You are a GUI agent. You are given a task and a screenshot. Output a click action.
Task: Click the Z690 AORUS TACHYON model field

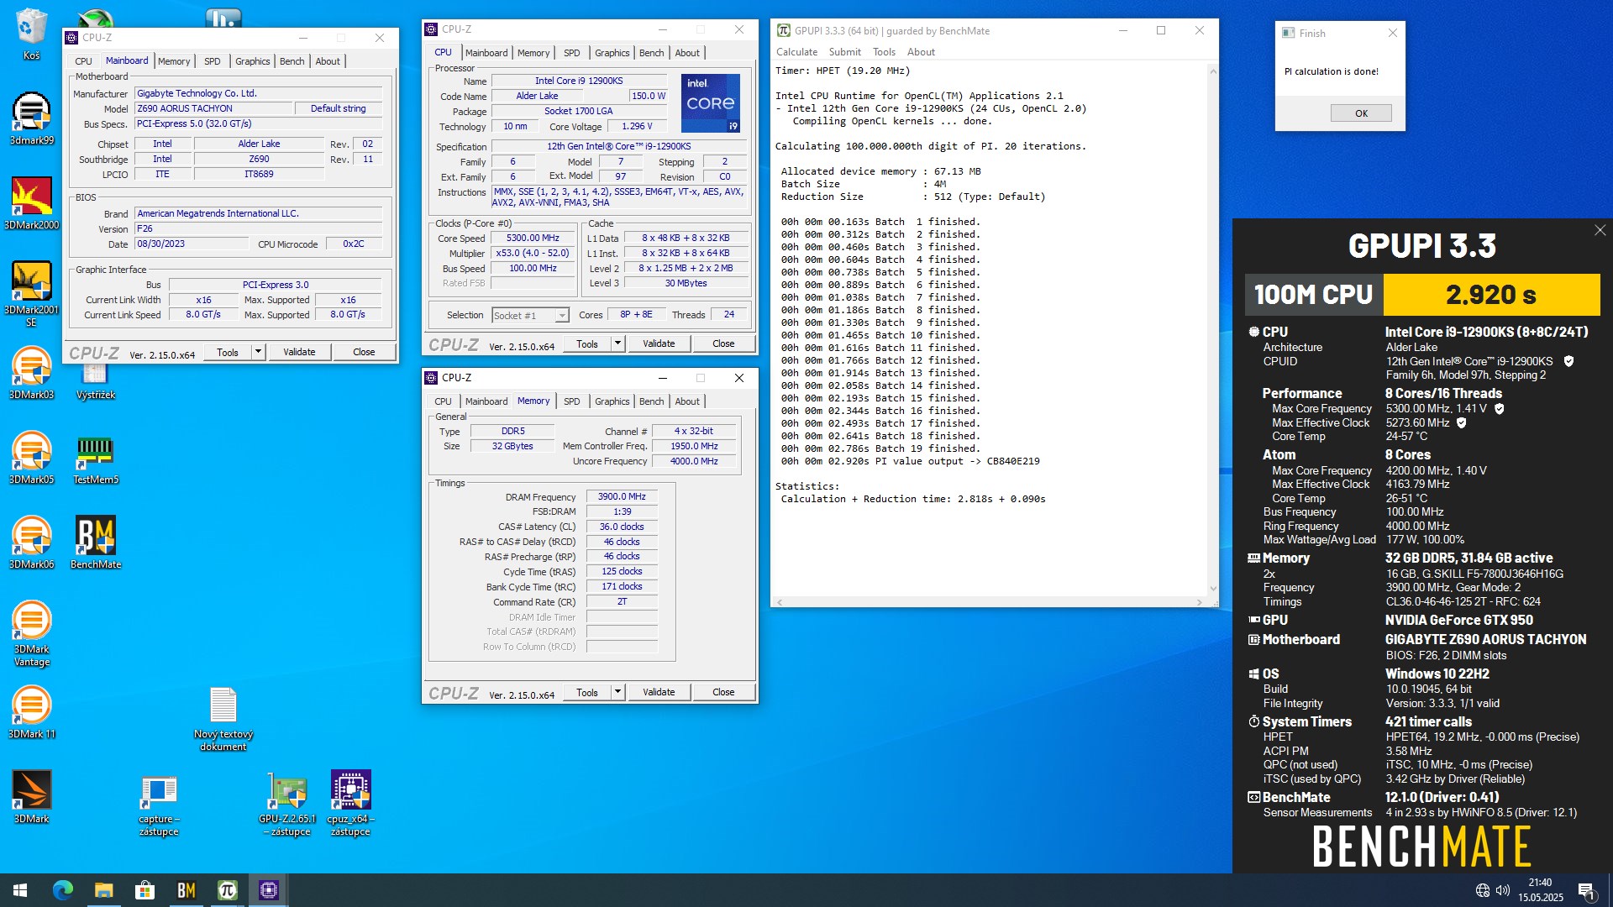click(x=213, y=108)
